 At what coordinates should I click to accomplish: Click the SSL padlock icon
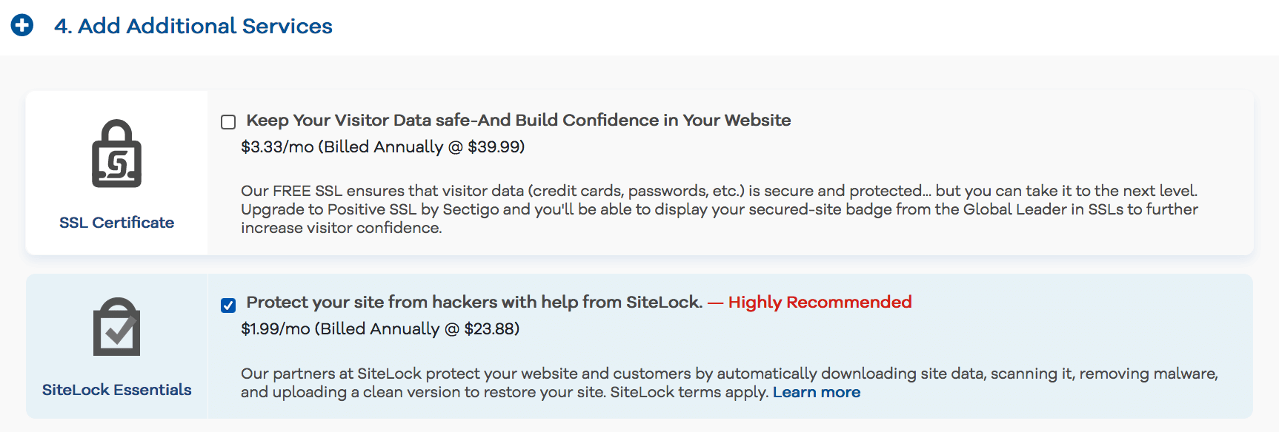point(116,154)
